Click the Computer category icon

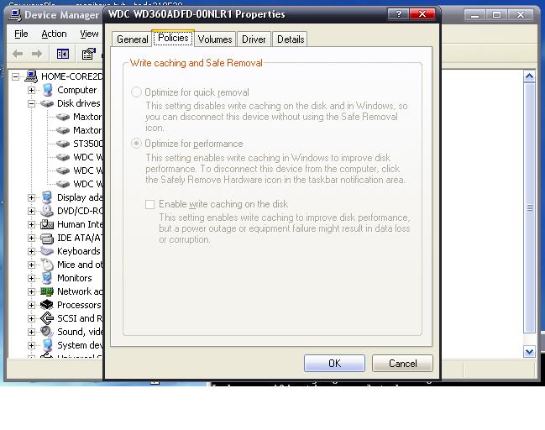[48, 90]
